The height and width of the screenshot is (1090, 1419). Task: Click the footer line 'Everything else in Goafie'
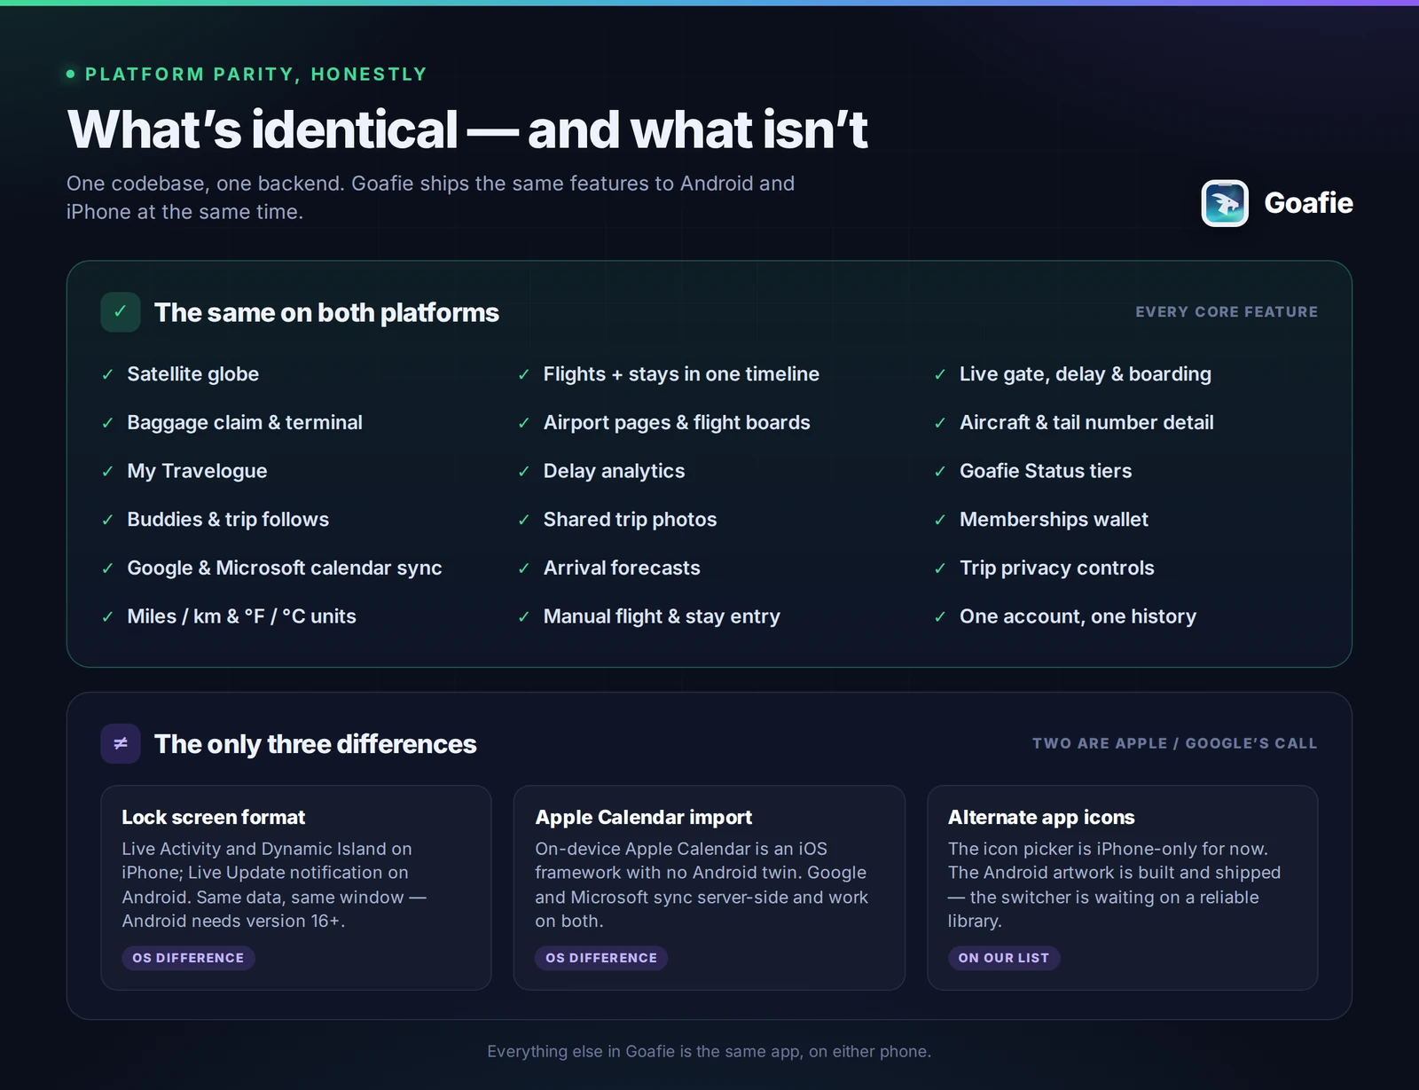coord(709,1051)
